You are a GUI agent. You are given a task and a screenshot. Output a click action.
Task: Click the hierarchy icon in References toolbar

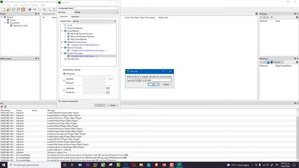(x=268, y=62)
